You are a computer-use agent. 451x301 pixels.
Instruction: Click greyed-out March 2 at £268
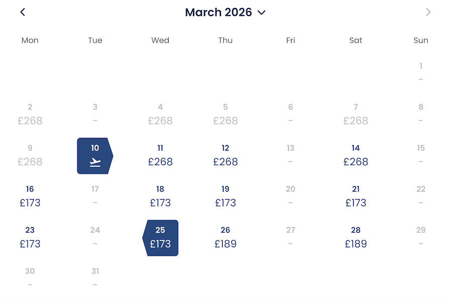point(30,115)
